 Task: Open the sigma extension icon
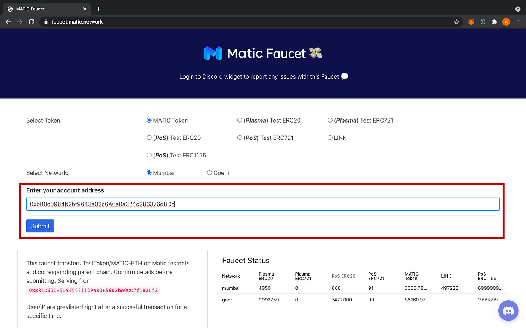pyautogui.click(x=483, y=22)
